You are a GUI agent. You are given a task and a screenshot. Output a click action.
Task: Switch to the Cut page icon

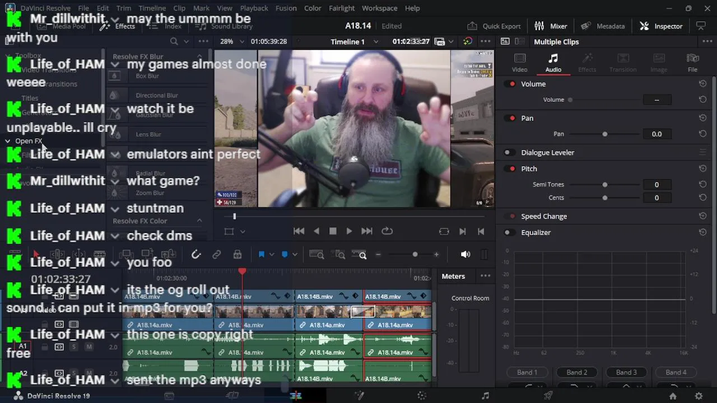click(232, 396)
